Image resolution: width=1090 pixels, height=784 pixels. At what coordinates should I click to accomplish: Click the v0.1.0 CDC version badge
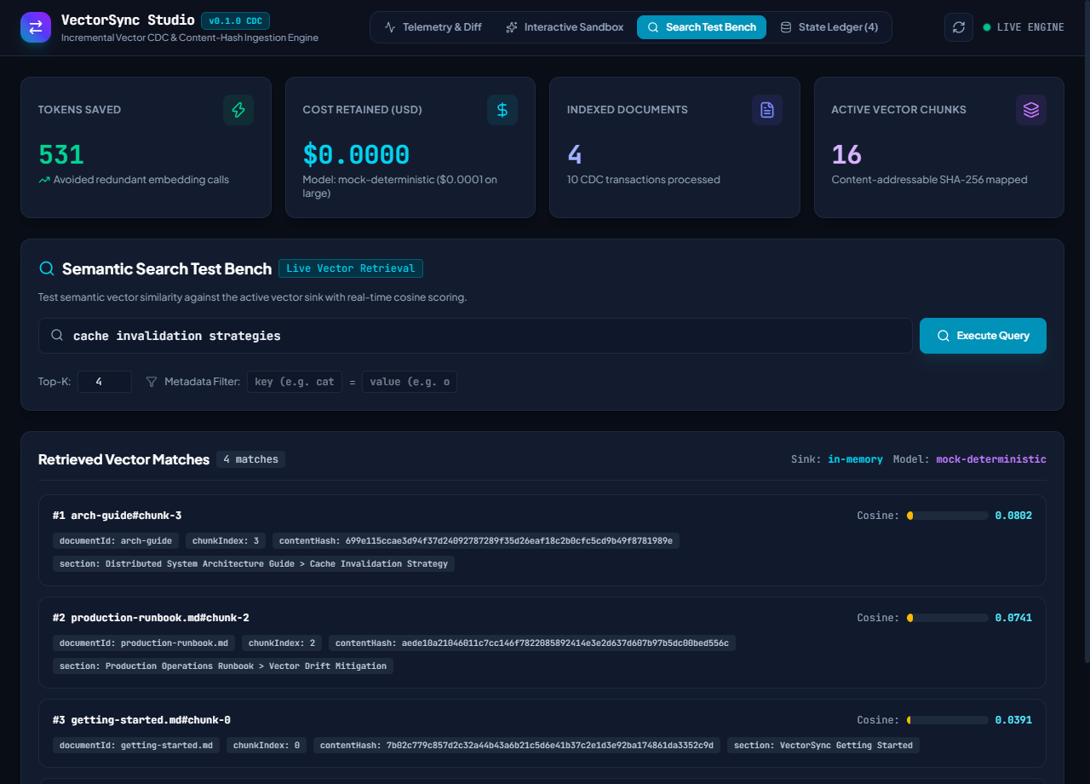(x=235, y=21)
